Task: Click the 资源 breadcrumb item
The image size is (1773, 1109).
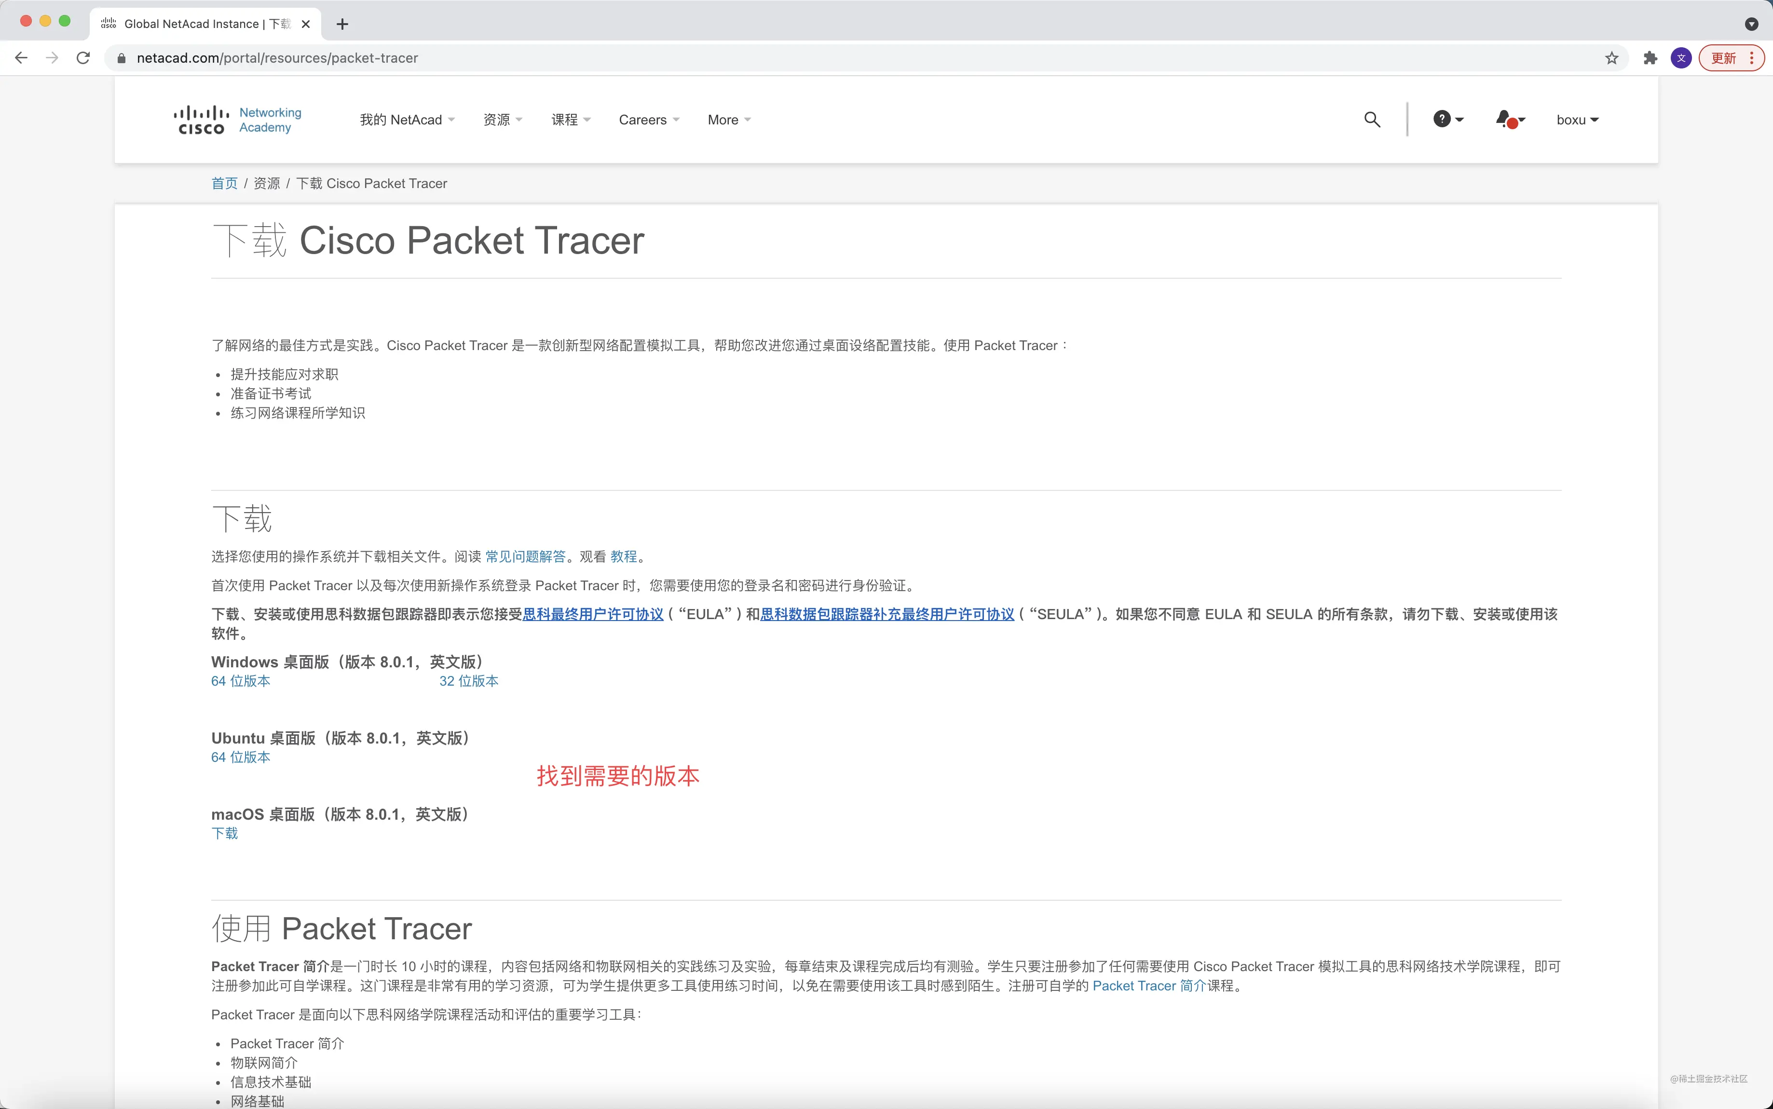Action: click(267, 183)
